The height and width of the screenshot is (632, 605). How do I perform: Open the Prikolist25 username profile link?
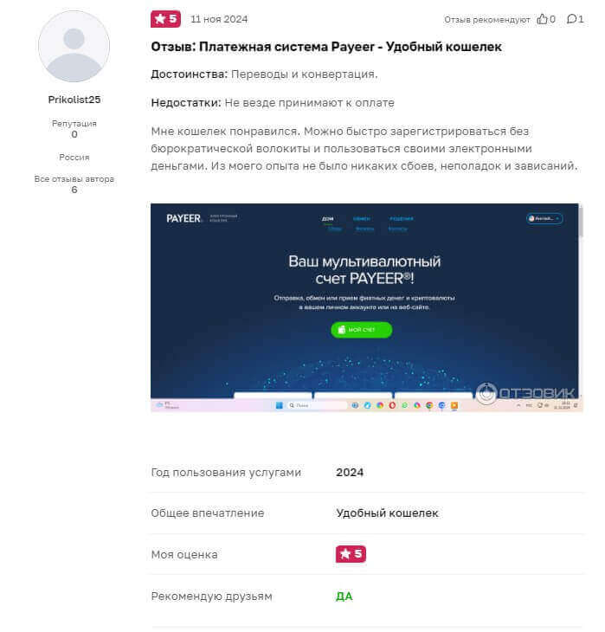point(74,100)
